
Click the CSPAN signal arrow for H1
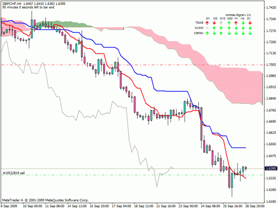(236, 33)
